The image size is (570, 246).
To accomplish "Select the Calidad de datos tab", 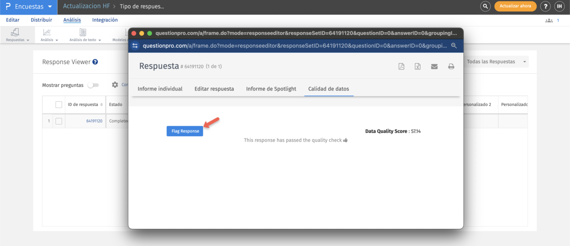I will click(x=329, y=89).
